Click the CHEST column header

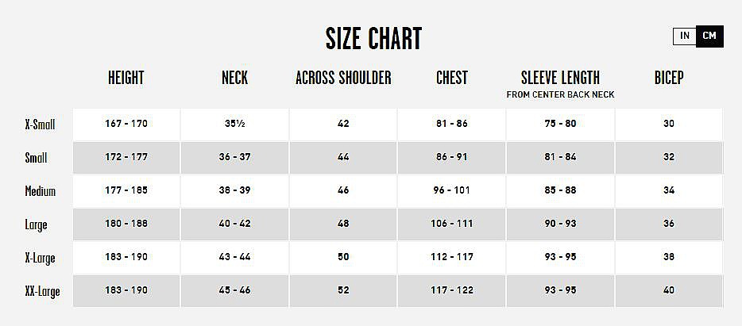(452, 78)
